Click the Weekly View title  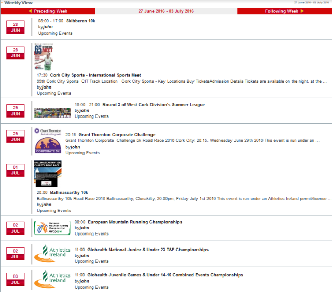(19, 3)
